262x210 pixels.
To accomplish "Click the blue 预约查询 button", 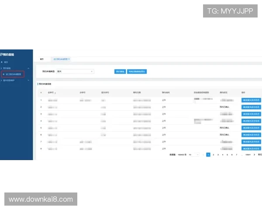I will click(120, 71).
